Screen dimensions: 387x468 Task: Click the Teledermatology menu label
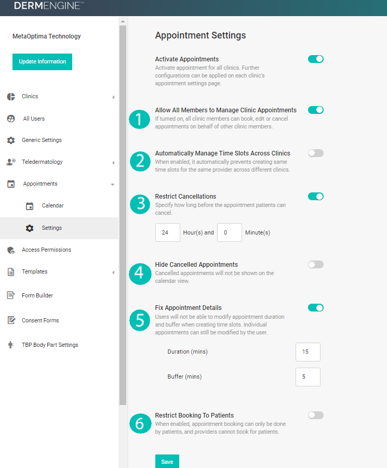pyautogui.click(x=42, y=162)
